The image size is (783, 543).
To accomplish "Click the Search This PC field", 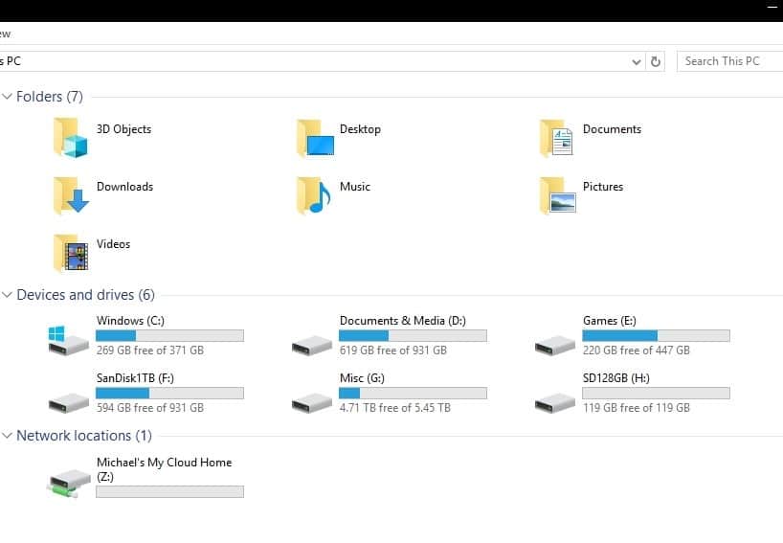I will (730, 61).
